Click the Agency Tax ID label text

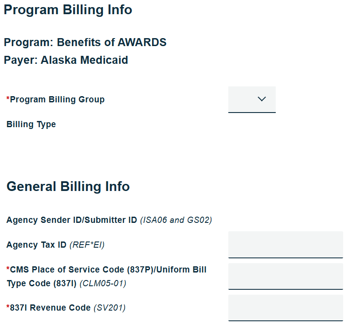36,245
